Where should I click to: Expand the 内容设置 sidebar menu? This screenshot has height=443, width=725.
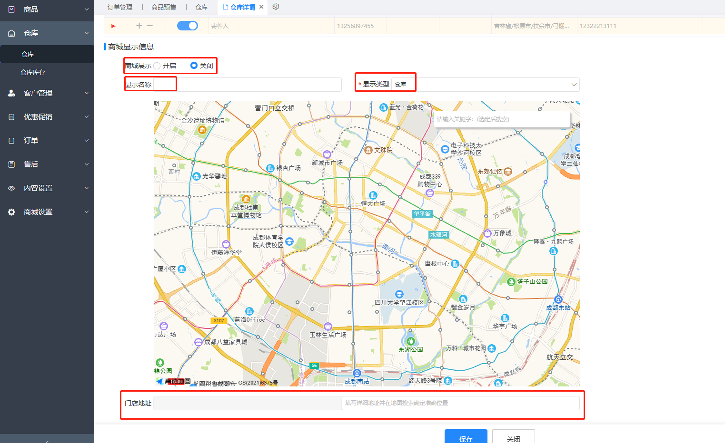coord(87,188)
